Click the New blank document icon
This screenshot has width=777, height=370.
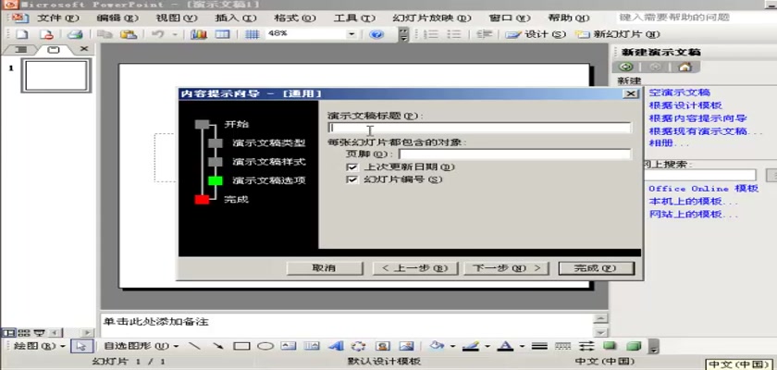tap(21, 34)
